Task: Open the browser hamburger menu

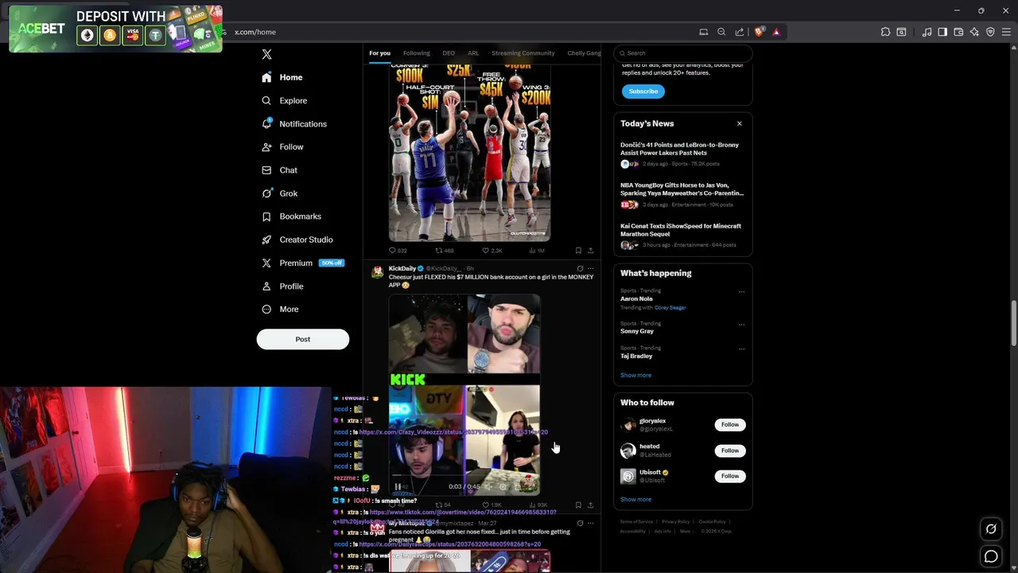Action: [x=1006, y=32]
